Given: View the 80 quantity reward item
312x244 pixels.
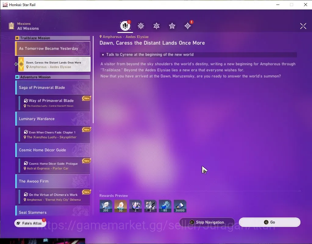Looking at the screenshot, I should (165, 206).
